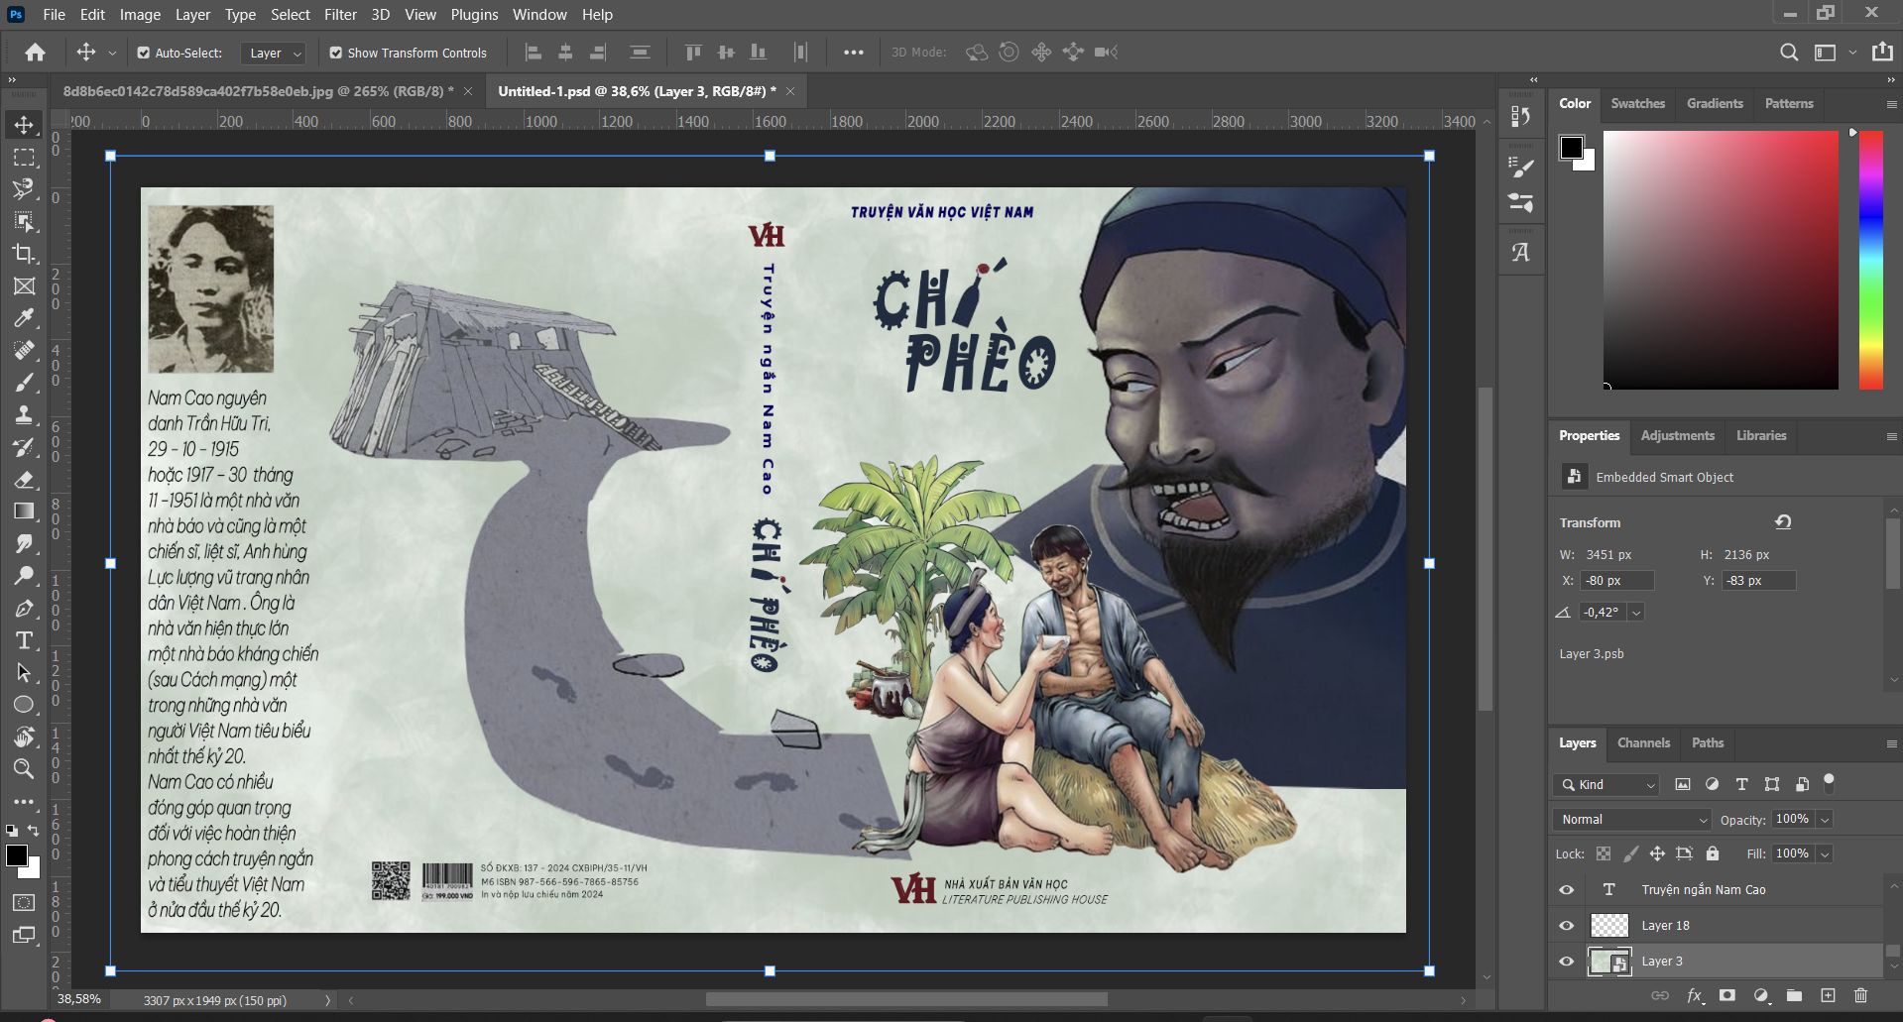Open the Filter menu
Image resolution: width=1903 pixels, height=1022 pixels.
340,15
